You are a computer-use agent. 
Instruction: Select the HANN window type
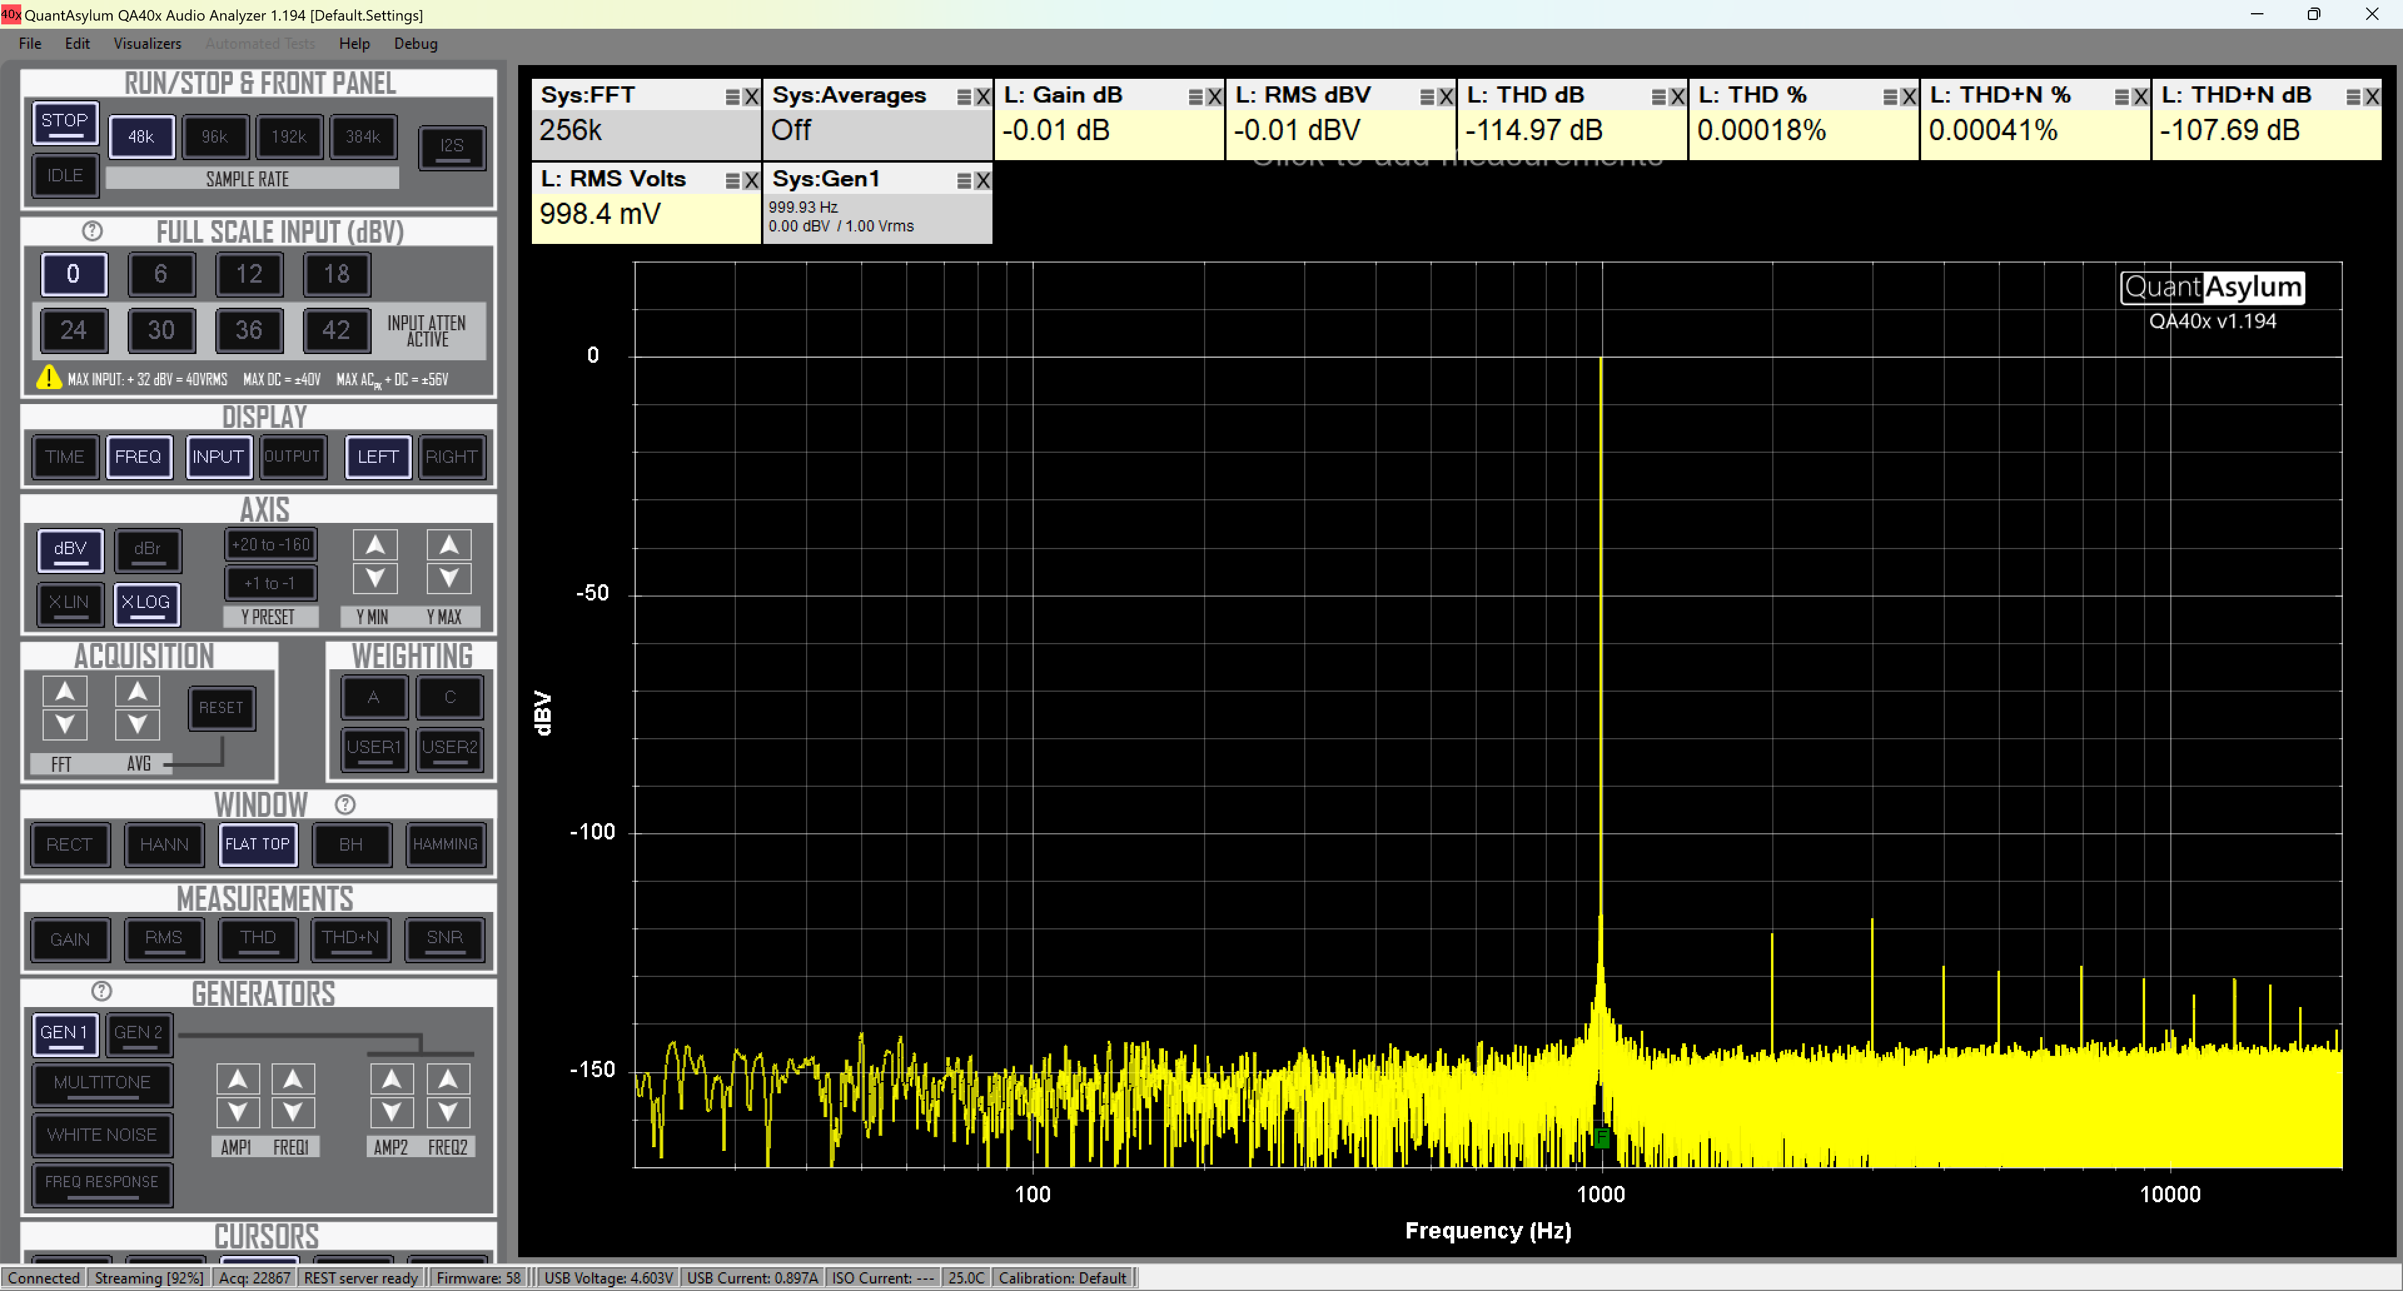point(164,844)
